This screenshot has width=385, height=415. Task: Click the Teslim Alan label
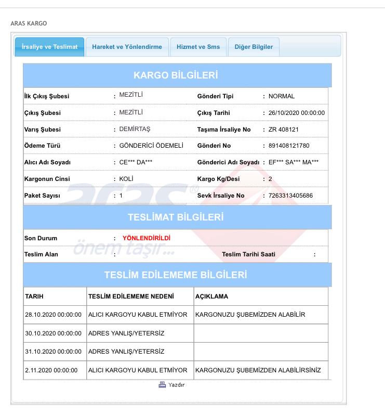tap(41, 254)
